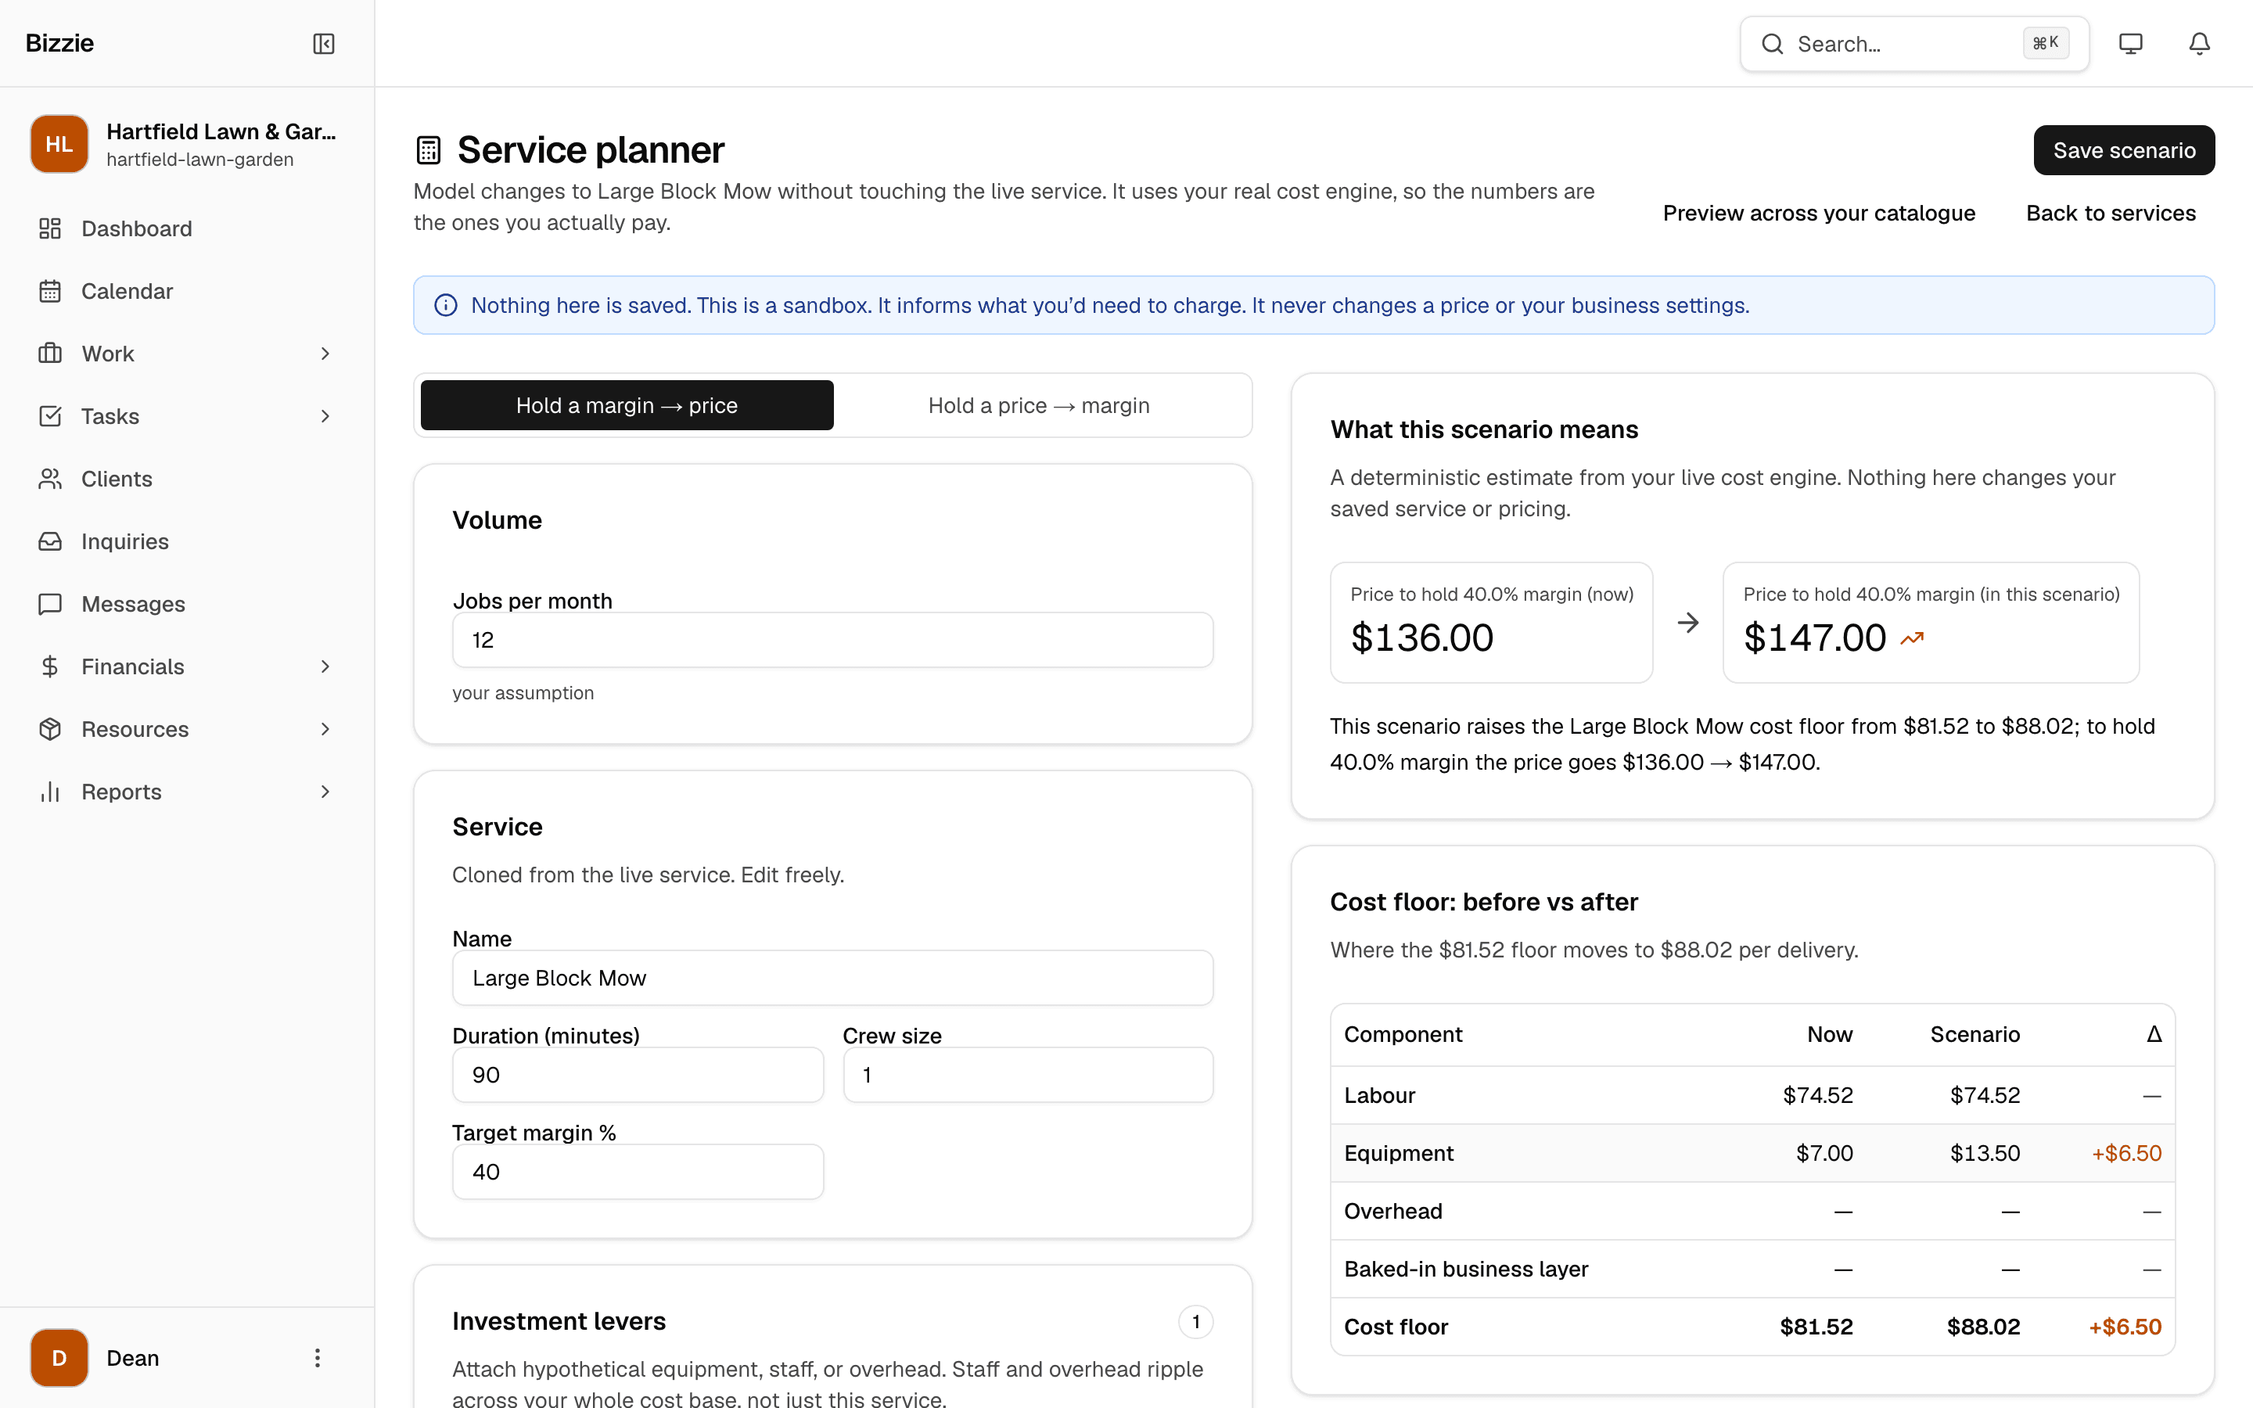Click the monitor display icon in header
2253x1408 pixels.
2130,44
